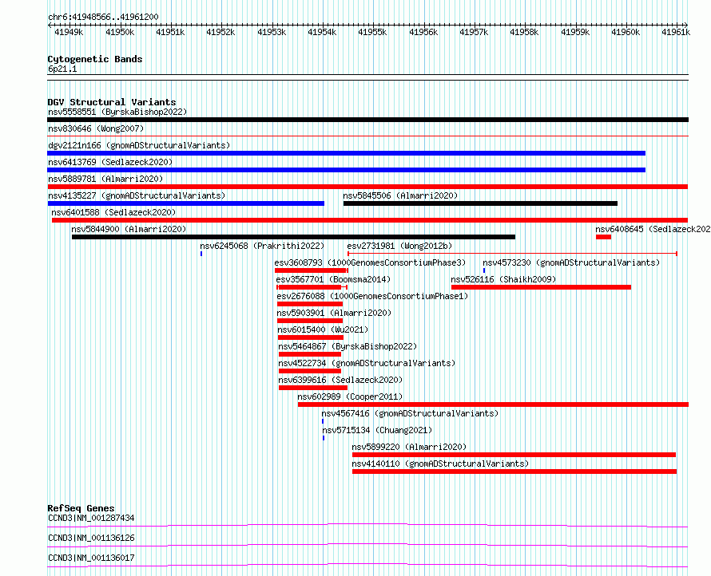This screenshot has height=576, width=711.
Task: Click the RefSeq Genes track heading
Action: click(81, 508)
